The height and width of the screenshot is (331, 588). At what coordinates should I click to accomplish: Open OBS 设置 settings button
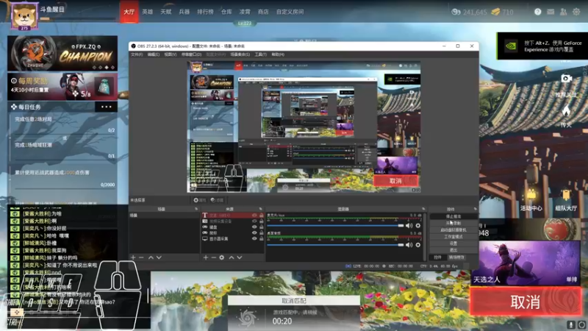point(453,243)
